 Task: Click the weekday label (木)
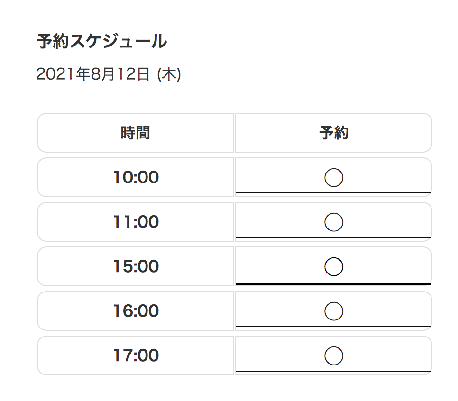pyautogui.click(x=169, y=74)
